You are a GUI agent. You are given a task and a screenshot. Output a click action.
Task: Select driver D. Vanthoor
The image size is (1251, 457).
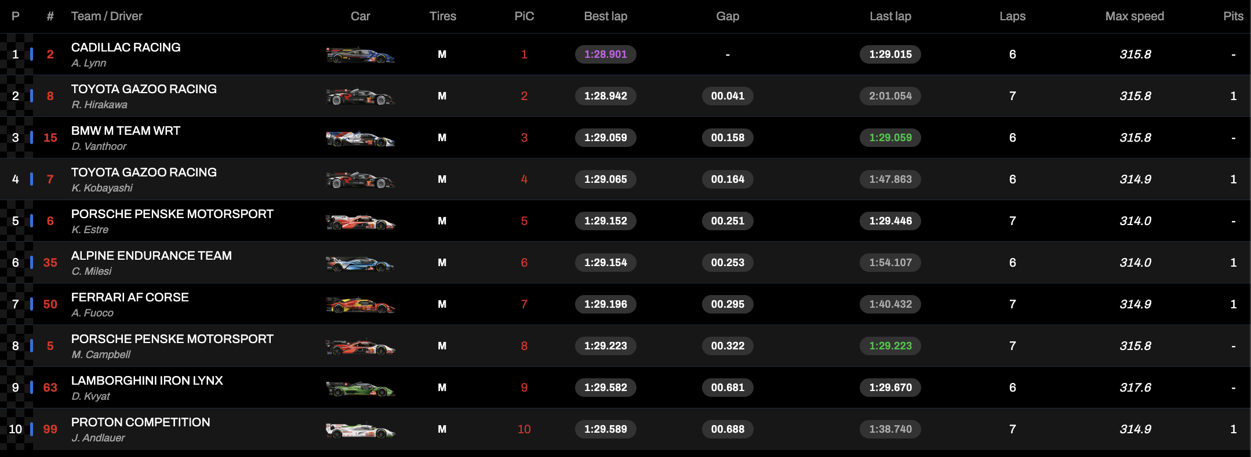99,146
